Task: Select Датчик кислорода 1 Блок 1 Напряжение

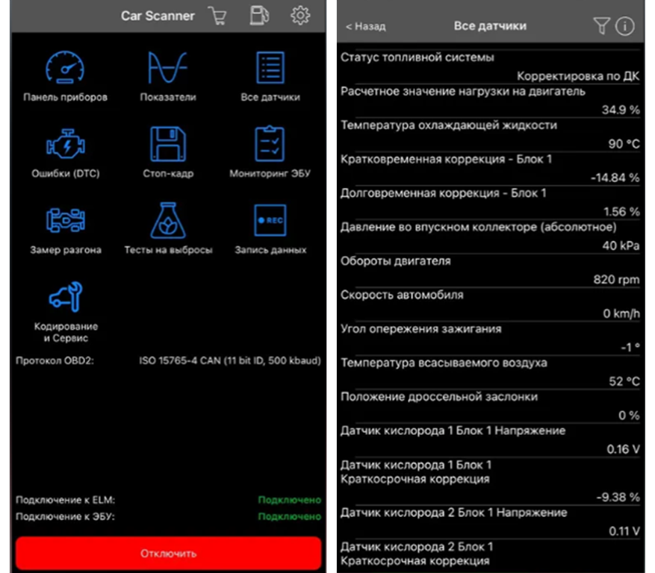Action: coord(490,440)
